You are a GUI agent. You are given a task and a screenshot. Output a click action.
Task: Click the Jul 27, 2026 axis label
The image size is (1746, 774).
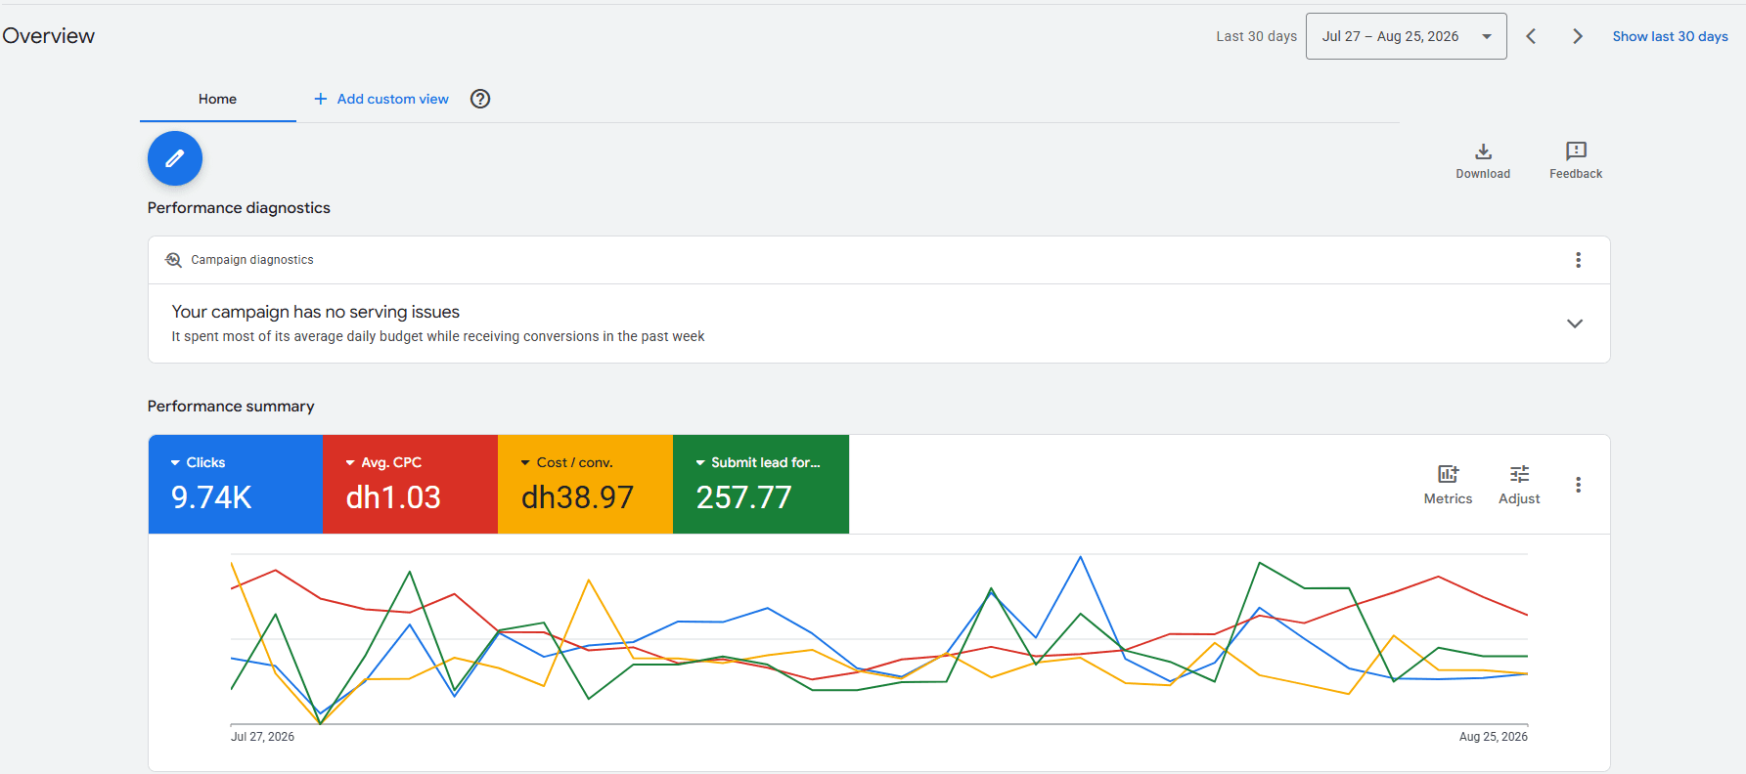click(262, 737)
